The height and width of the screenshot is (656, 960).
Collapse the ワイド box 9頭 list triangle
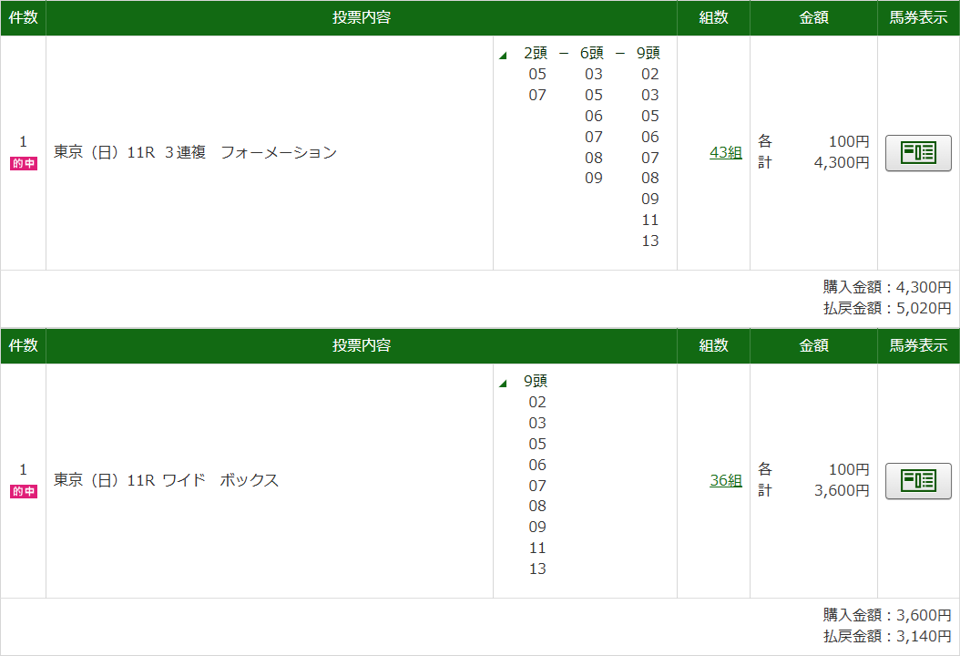coord(503,384)
